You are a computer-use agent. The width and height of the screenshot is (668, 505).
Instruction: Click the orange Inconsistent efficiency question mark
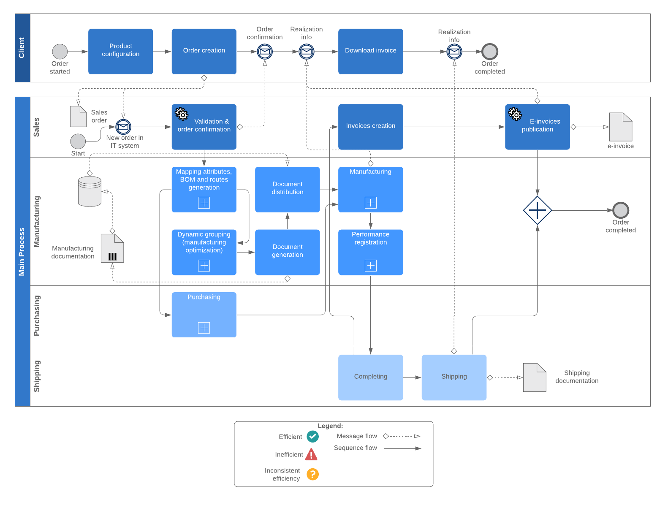tap(312, 474)
